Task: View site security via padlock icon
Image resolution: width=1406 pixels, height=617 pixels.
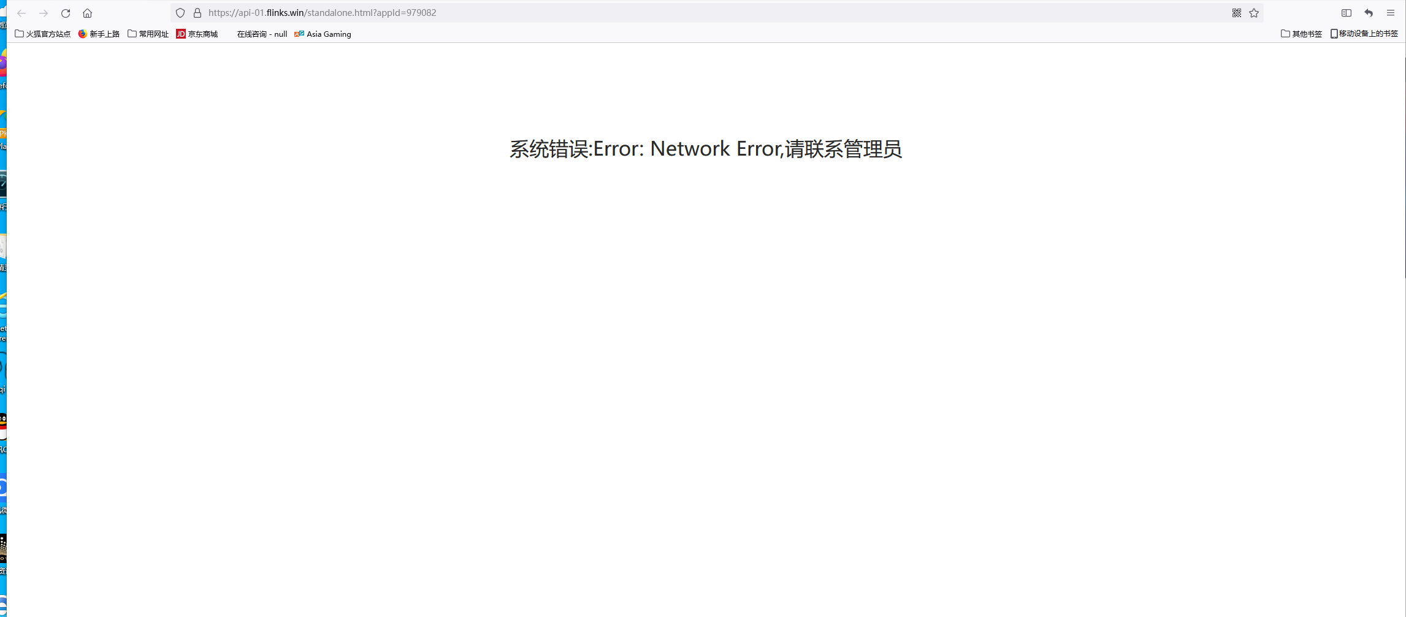Action: 197,13
